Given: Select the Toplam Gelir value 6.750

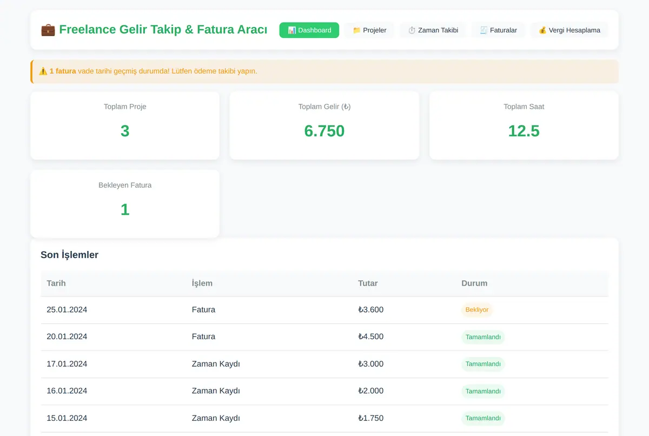Looking at the screenshot, I should tap(325, 131).
